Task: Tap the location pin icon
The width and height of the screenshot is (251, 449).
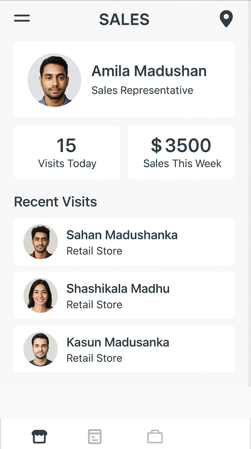Action: coord(226,18)
